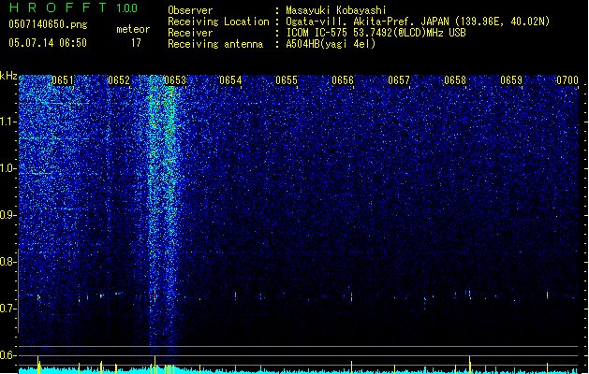Click the observer name Masayuki Kobayashi
The height and width of the screenshot is (374, 589).
tap(336, 10)
